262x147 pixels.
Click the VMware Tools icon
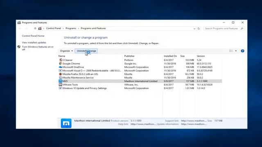click(61, 85)
